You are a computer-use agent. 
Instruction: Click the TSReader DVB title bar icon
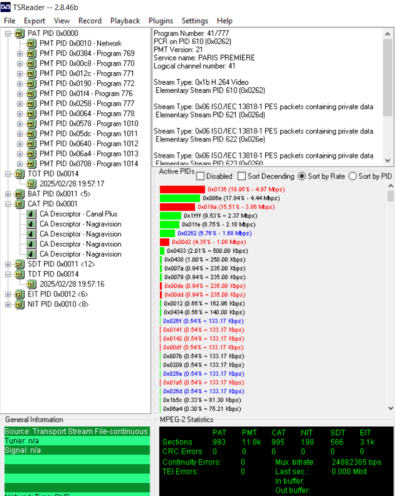coord(6,7)
